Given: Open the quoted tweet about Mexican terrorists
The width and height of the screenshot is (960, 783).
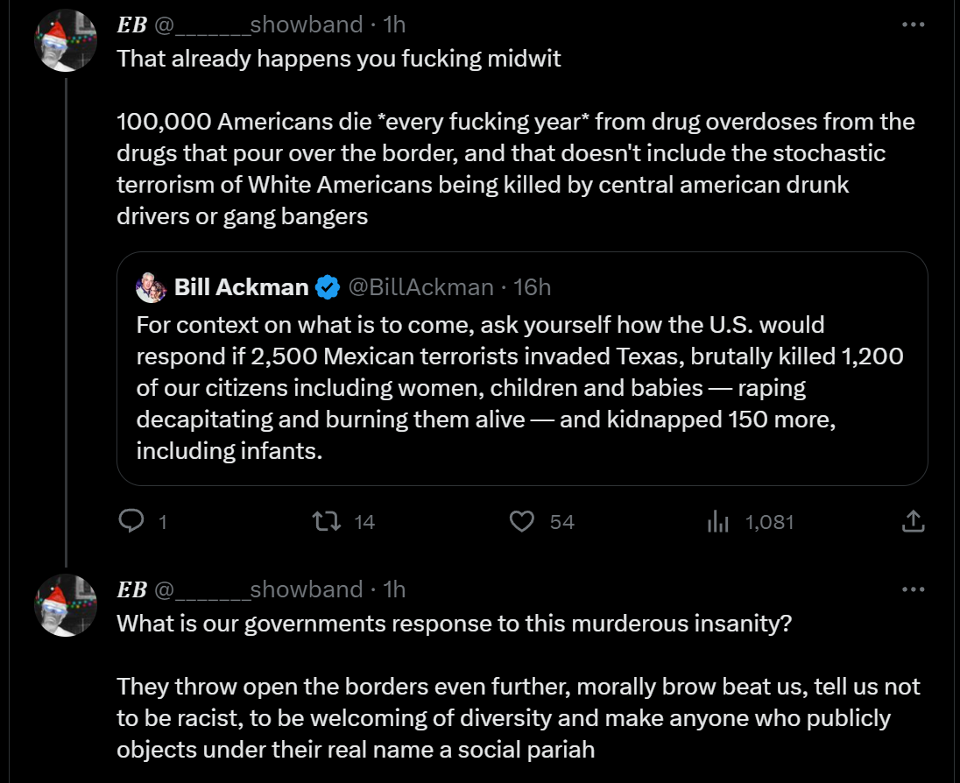Looking at the screenshot, I should [522, 388].
